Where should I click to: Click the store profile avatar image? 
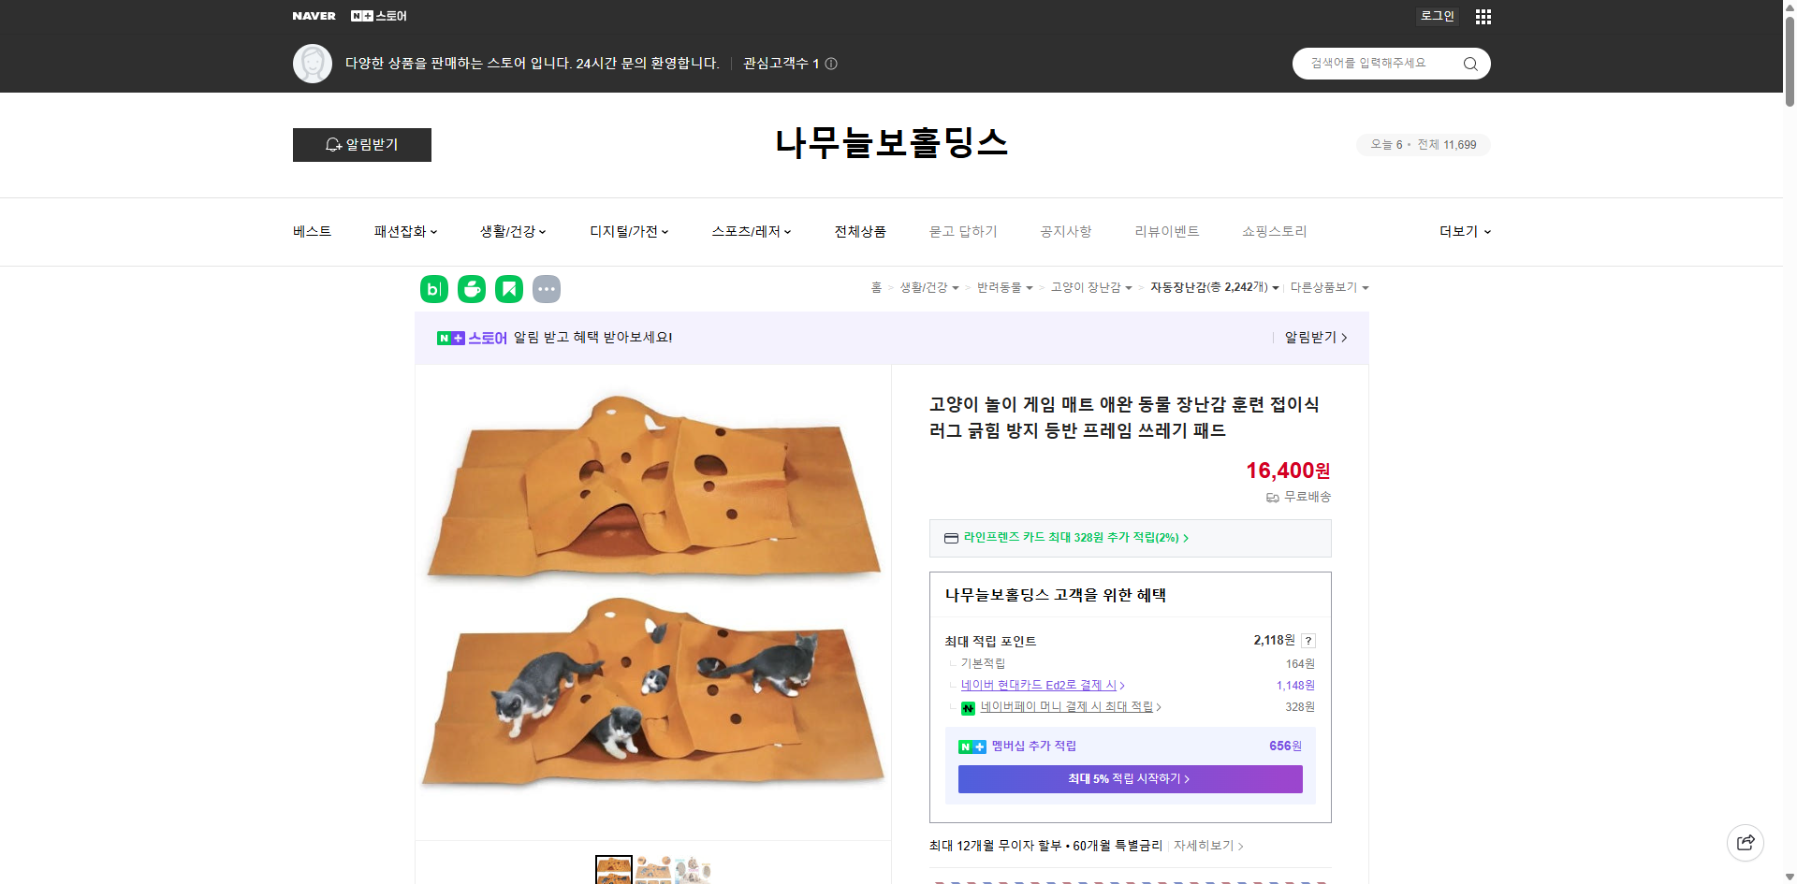(x=312, y=63)
